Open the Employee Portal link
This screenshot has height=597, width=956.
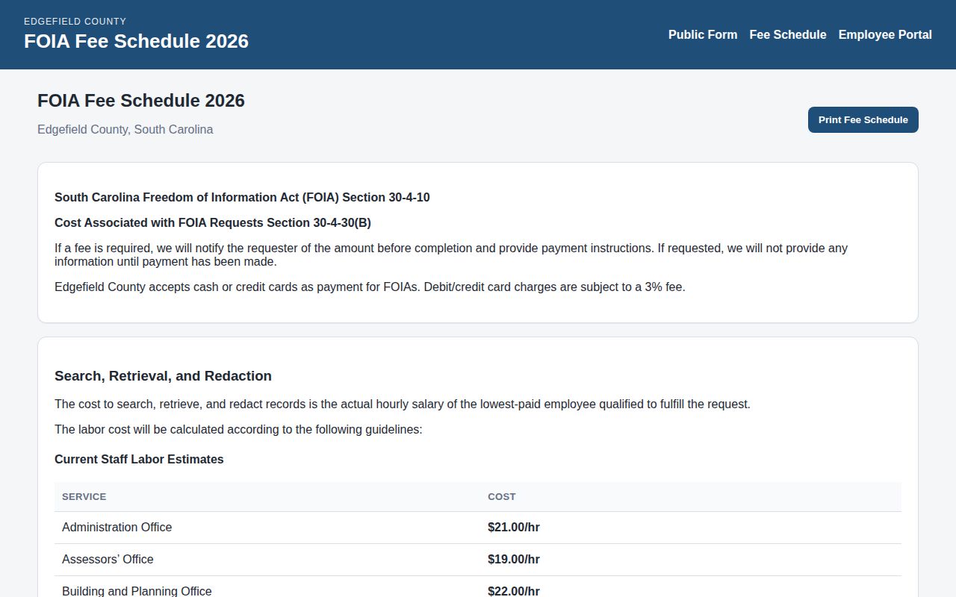coord(885,34)
